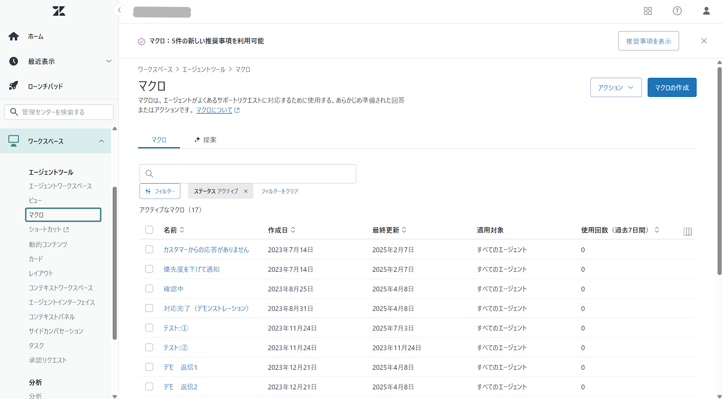This screenshot has height=399, width=723.
Task: Click the Home (ホーム) house icon
Action: [x=14, y=36]
